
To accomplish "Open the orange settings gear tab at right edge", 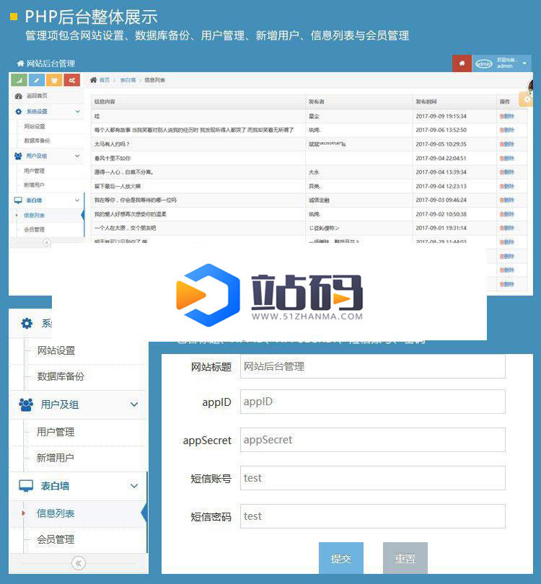I will [x=527, y=99].
